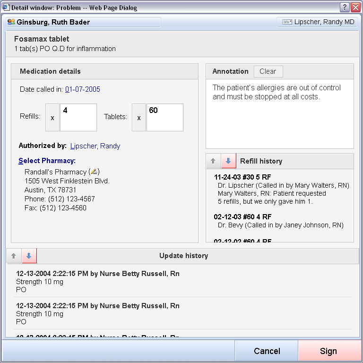Click the x button beside Refills
Viewport: 363px width, 363px height.
(52, 118)
